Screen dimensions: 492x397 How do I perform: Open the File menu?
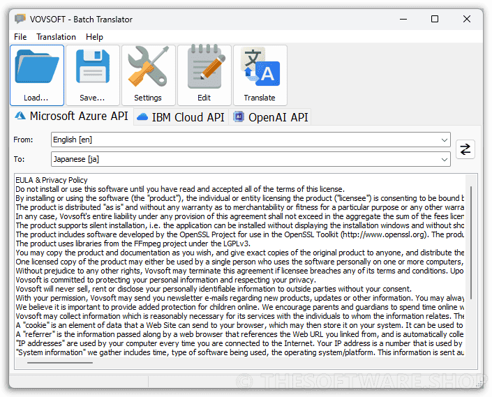20,37
